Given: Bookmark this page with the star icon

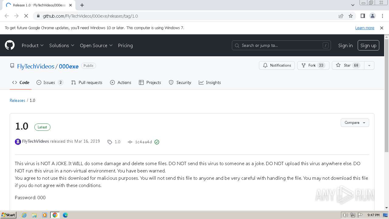Looking at the screenshot, I should (351, 16).
